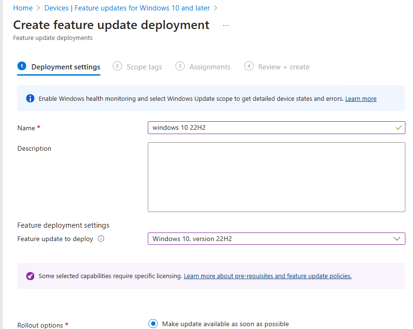Click step 4 circle icon
Viewport: 413px width, 329px height.
click(249, 66)
